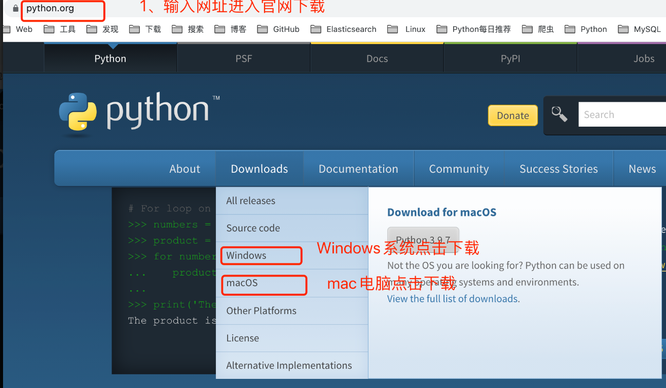Switch to the PyPI top tab
Image resolution: width=666 pixels, height=388 pixels.
click(x=510, y=58)
